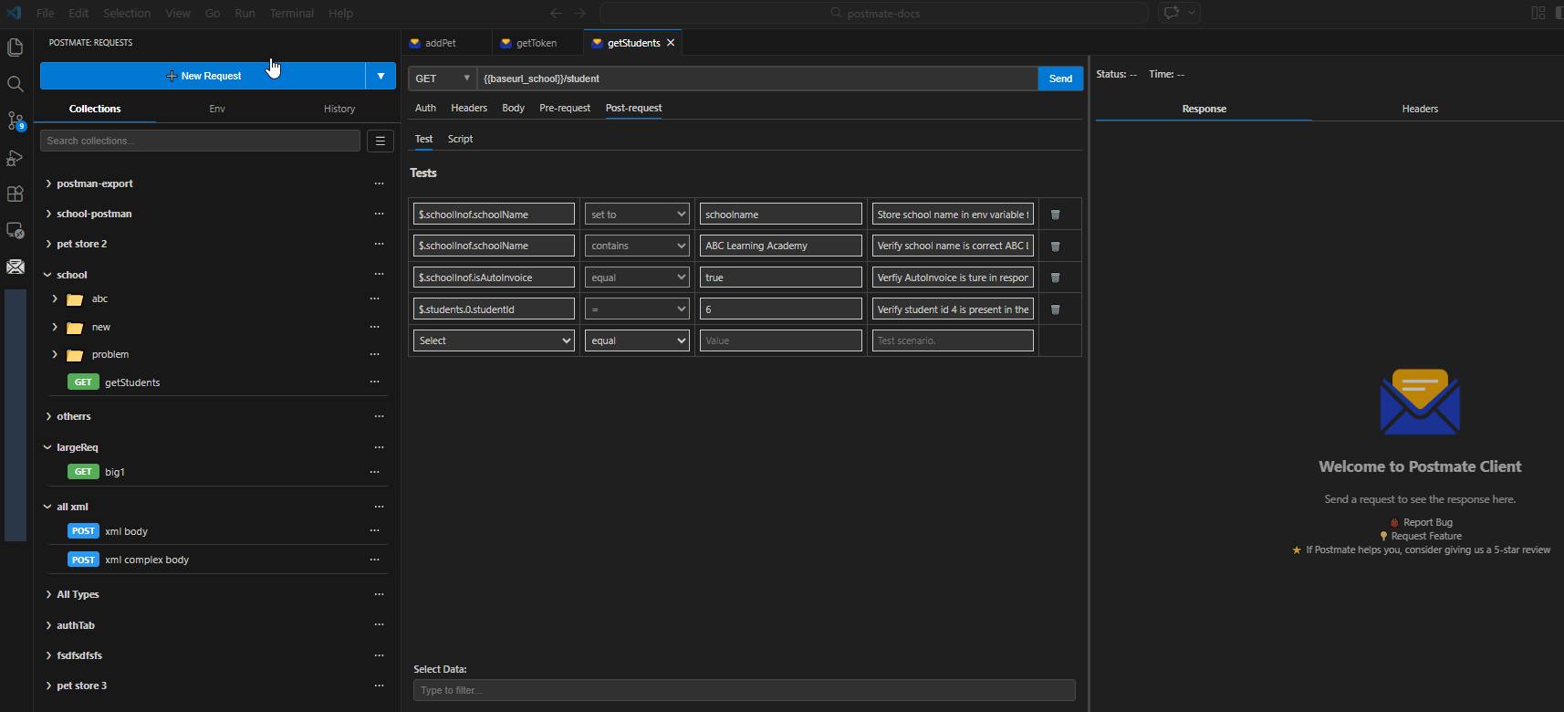
Task: Open the Postmate envelope icon in activity bar
Action: pos(16,267)
